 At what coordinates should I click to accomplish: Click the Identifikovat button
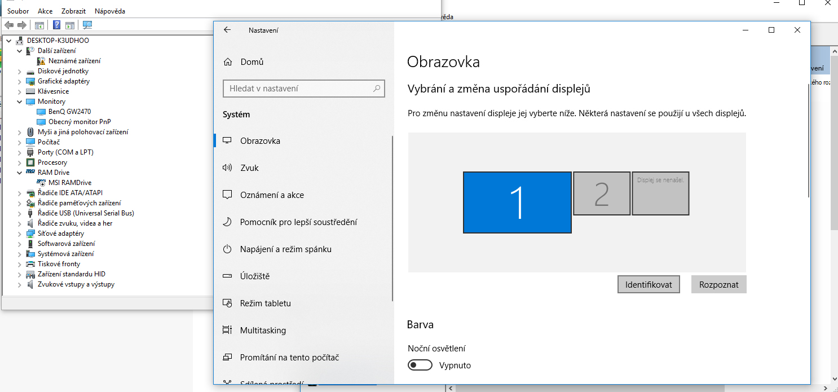tap(649, 285)
